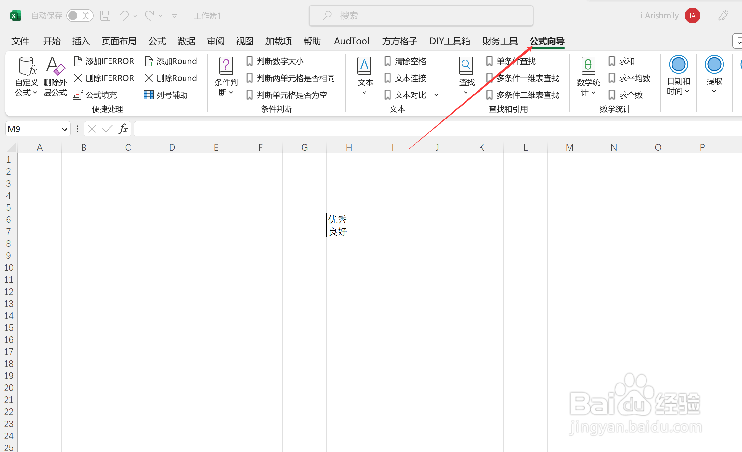
Task: Click the comments icon at right edge
Action: [738, 41]
